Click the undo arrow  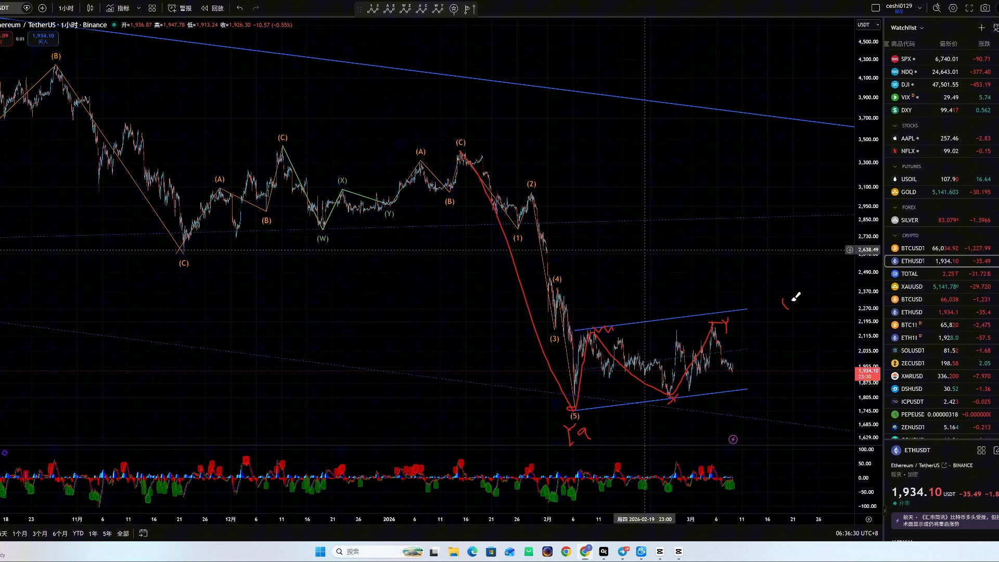[x=239, y=8]
